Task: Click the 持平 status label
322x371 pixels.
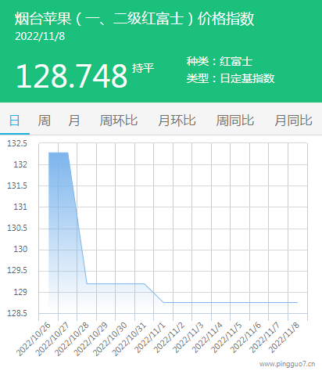Action: [x=143, y=68]
